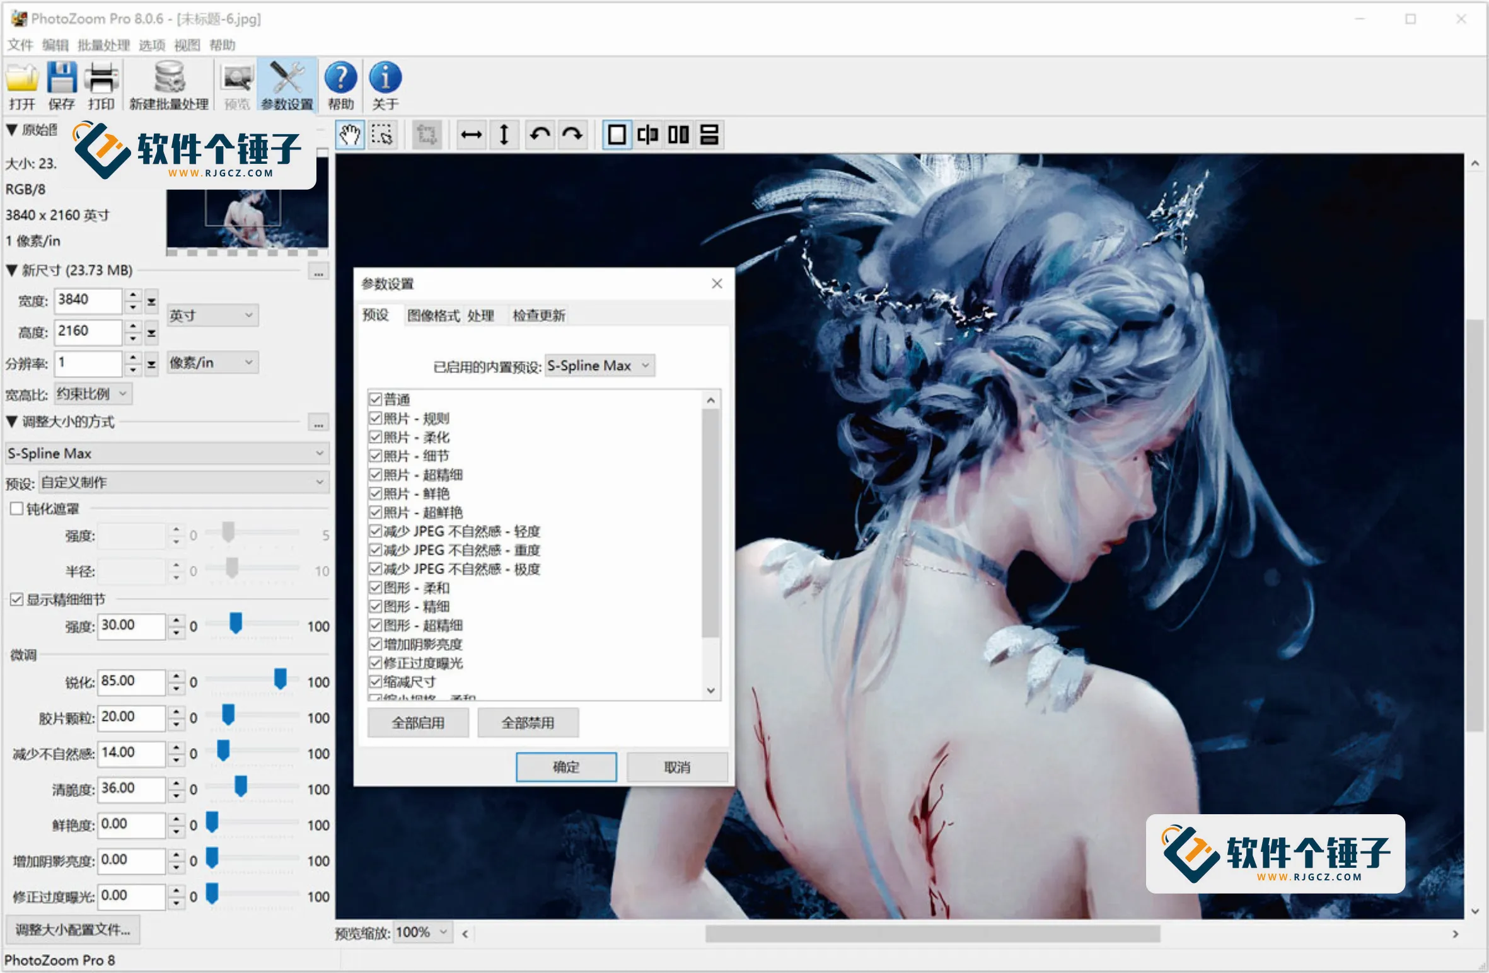Screen dimensions: 1489x973
Task: Uncheck 照片 - 柔化 preset
Action: (376, 437)
